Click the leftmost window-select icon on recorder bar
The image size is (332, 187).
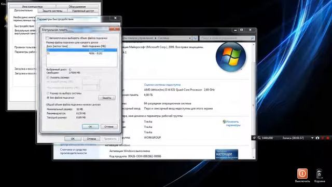[x=254, y=138]
